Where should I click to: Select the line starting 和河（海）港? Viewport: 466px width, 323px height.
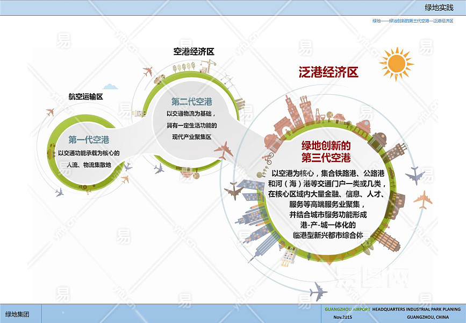(x=327, y=184)
